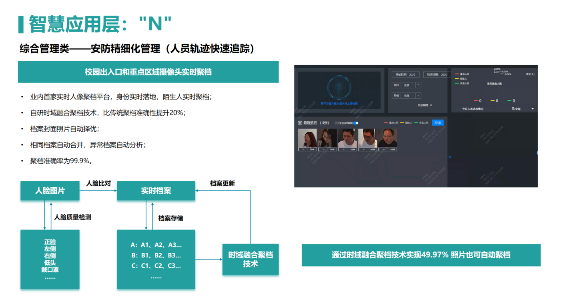Click the yellow 陌生人 marker in captures legend
The width and height of the screenshot is (563, 307).
coord(402,123)
